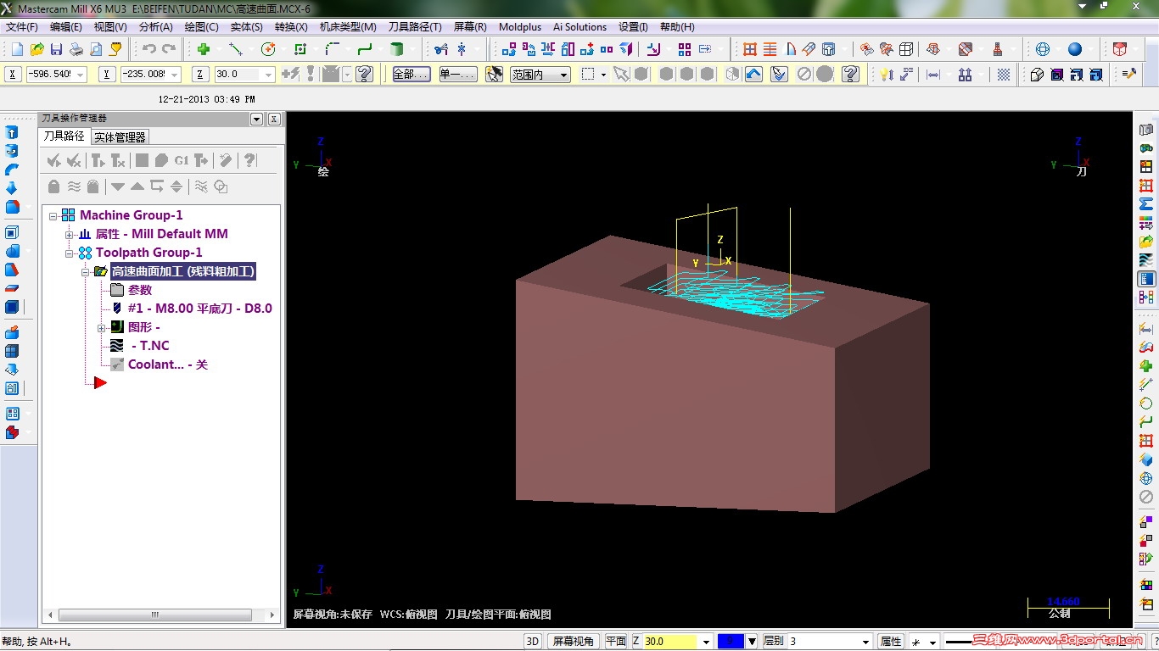This screenshot has height=651, width=1159.
Task: Click the 层别 level button
Action: 773,642
